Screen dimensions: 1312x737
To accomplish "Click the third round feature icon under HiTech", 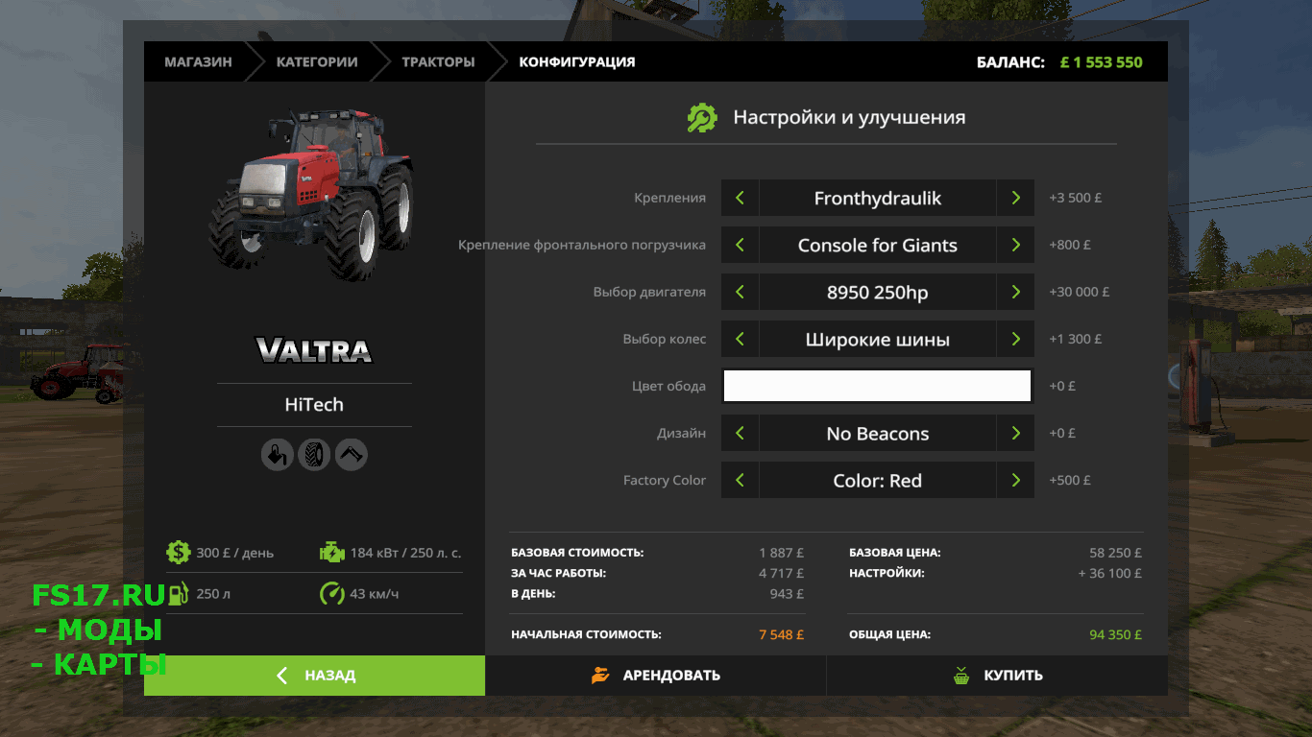I will click(352, 455).
